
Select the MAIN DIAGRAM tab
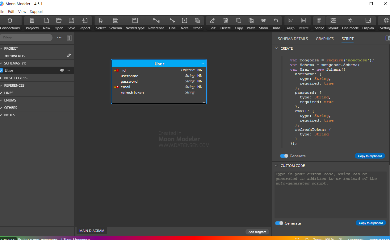pos(92,231)
